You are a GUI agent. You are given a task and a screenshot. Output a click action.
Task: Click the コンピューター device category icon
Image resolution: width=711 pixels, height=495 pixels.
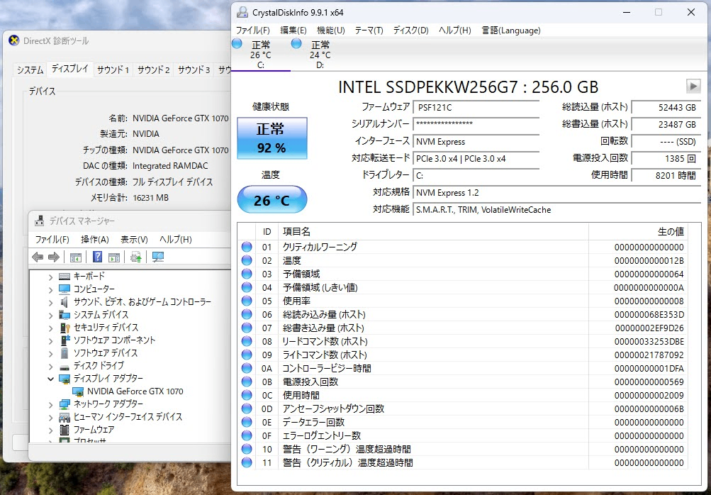pyautogui.click(x=65, y=289)
